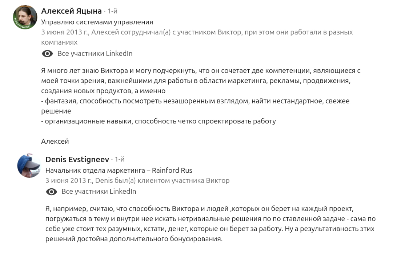
Task: Click the headline 'Управляю системами управления'
Action: [x=97, y=22]
